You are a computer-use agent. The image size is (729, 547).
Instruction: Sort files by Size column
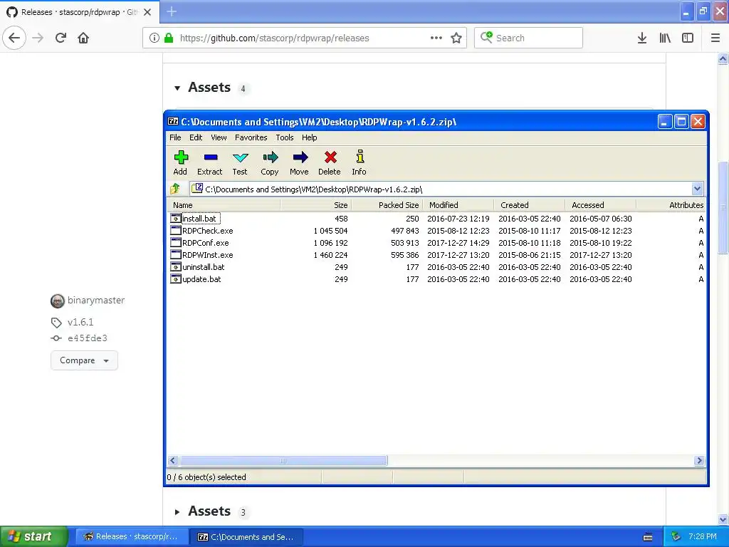316,205
